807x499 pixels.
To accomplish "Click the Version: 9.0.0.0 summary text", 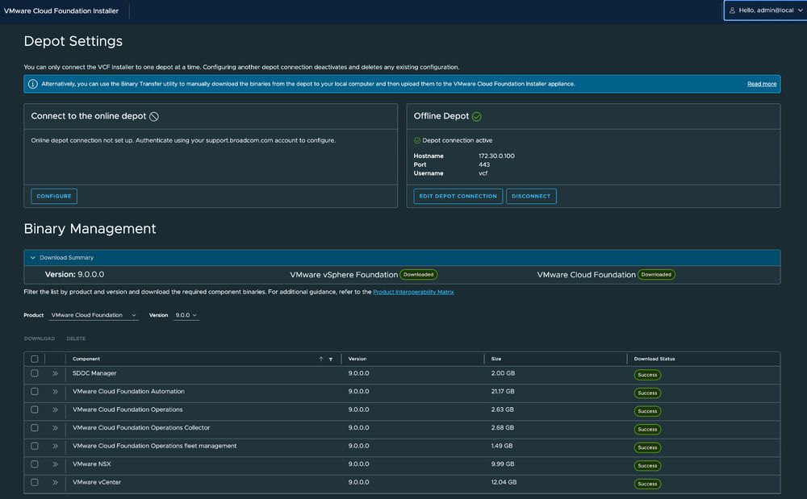I will coord(74,275).
